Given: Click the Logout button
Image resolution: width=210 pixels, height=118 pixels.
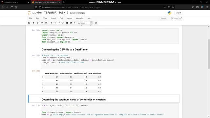Looking at the screenshot, I should 178,13.
